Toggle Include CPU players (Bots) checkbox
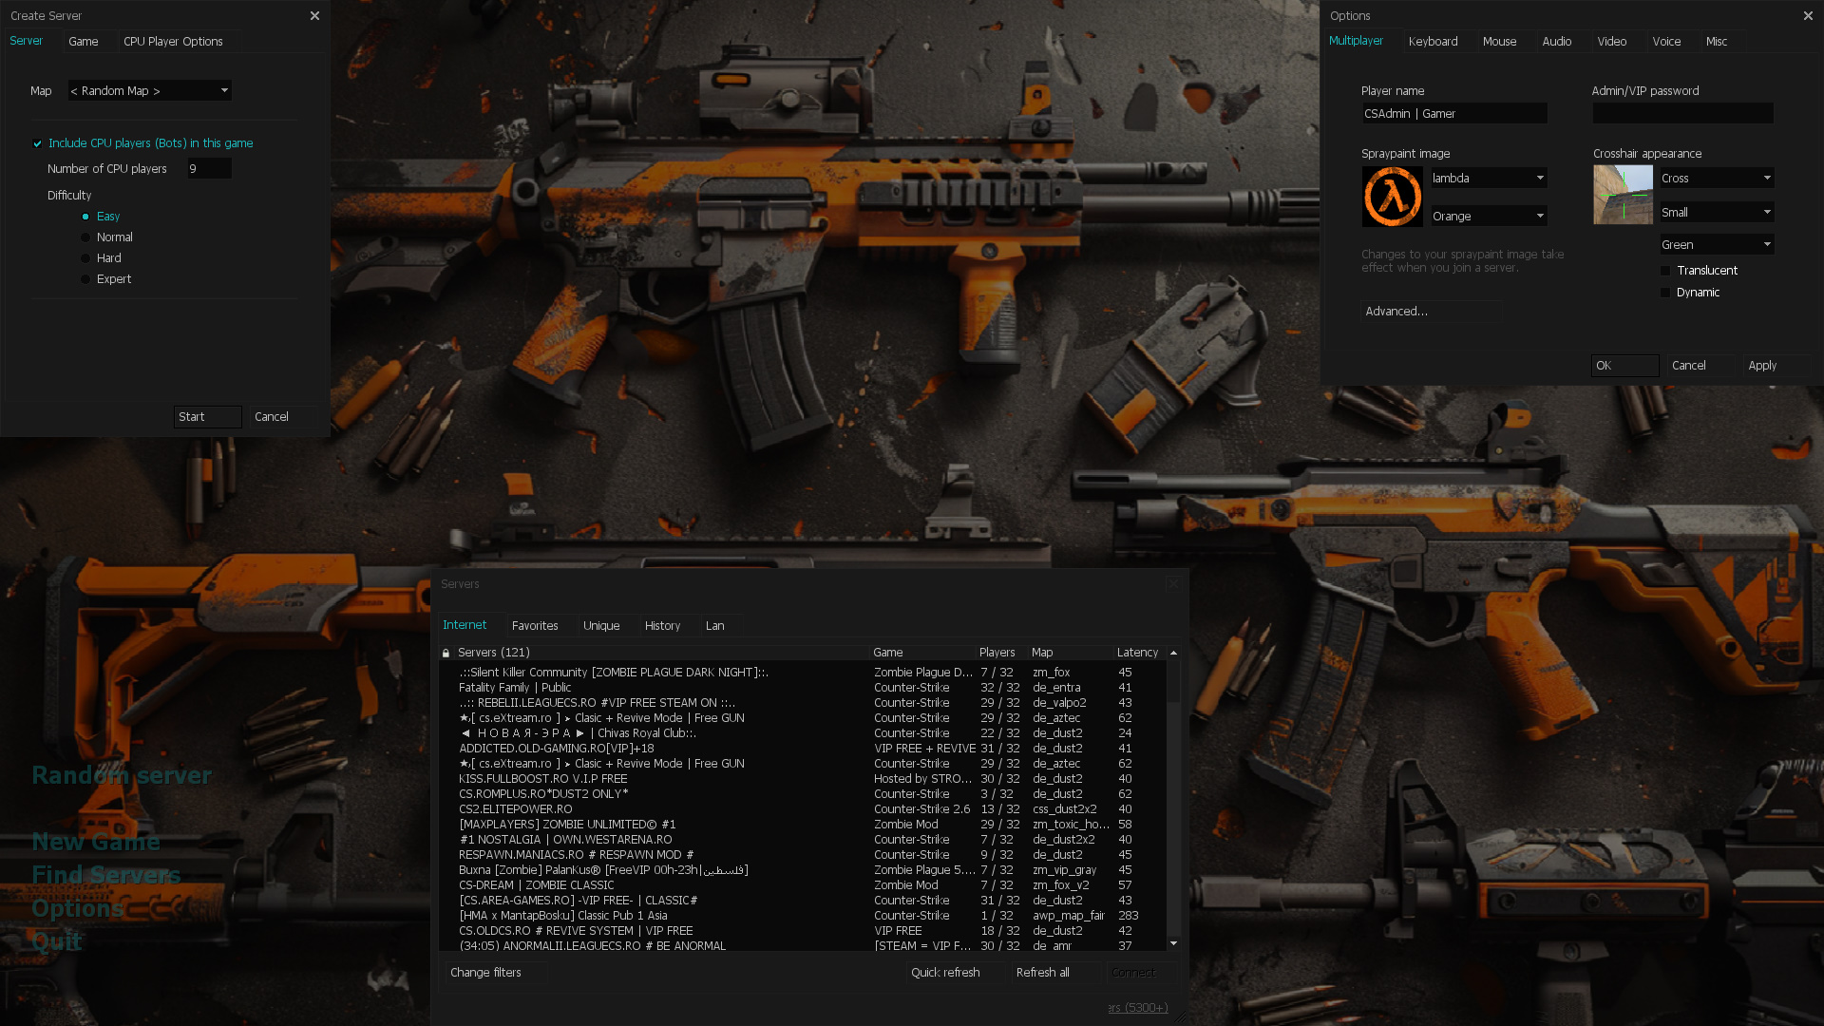This screenshot has width=1824, height=1026. click(37, 143)
